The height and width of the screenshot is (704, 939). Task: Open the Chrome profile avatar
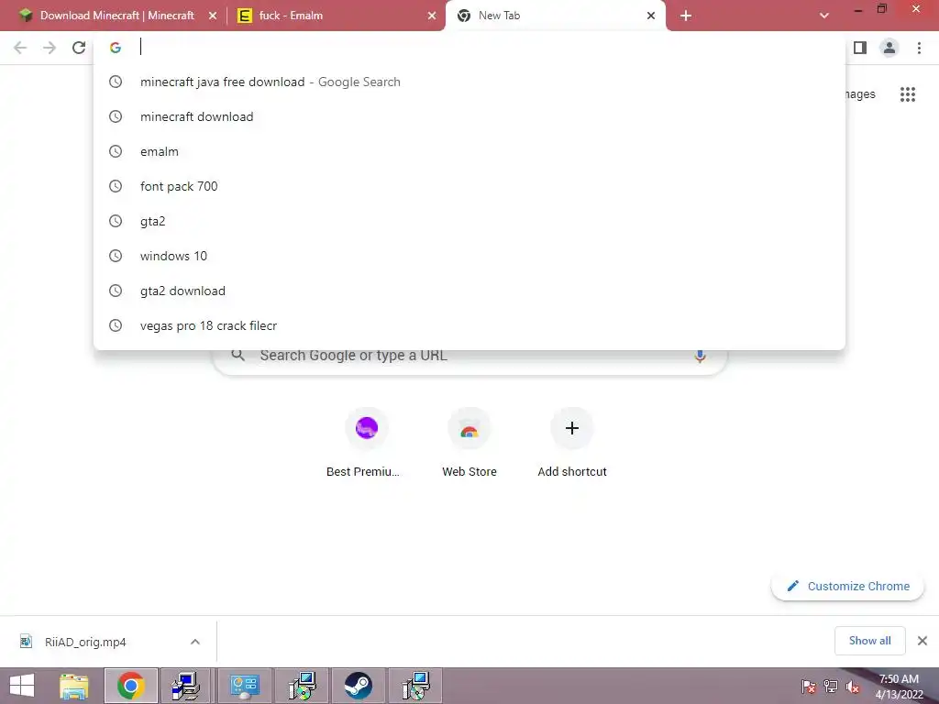889,48
